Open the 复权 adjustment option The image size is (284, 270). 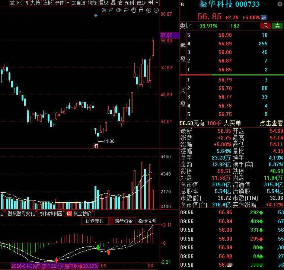click(103, 3)
